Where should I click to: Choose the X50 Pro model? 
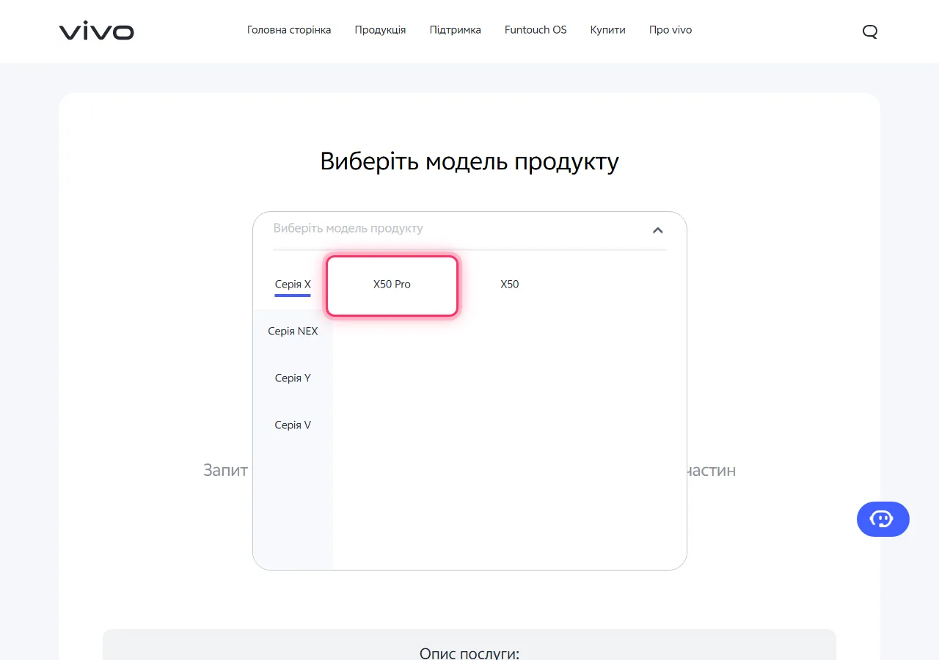point(392,285)
